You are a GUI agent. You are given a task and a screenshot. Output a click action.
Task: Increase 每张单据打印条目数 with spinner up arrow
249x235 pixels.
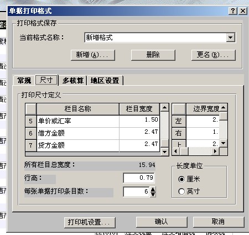coord(153,189)
